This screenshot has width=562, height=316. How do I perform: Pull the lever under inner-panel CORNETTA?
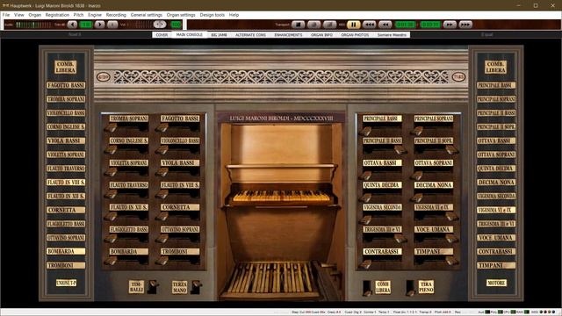162,217
